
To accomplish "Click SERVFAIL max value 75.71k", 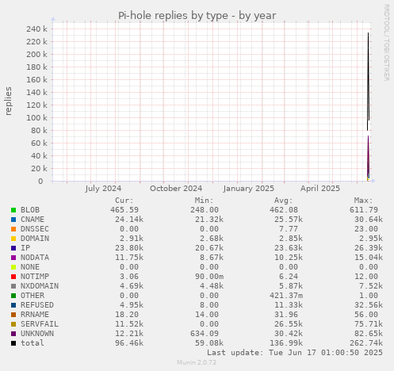I will pos(369,324).
